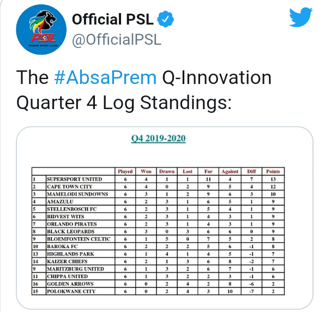Click the Against column header
The image size is (325, 312).
[230, 171]
